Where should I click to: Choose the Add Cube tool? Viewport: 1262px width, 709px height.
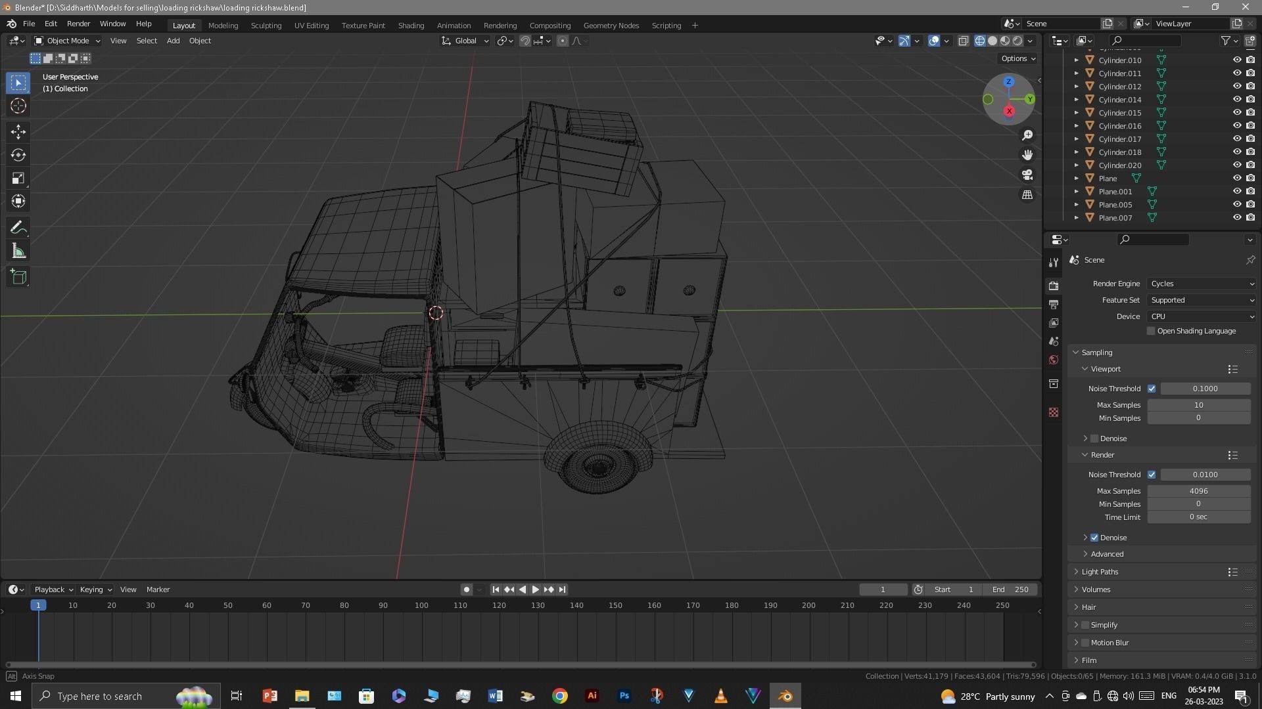(18, 277)
